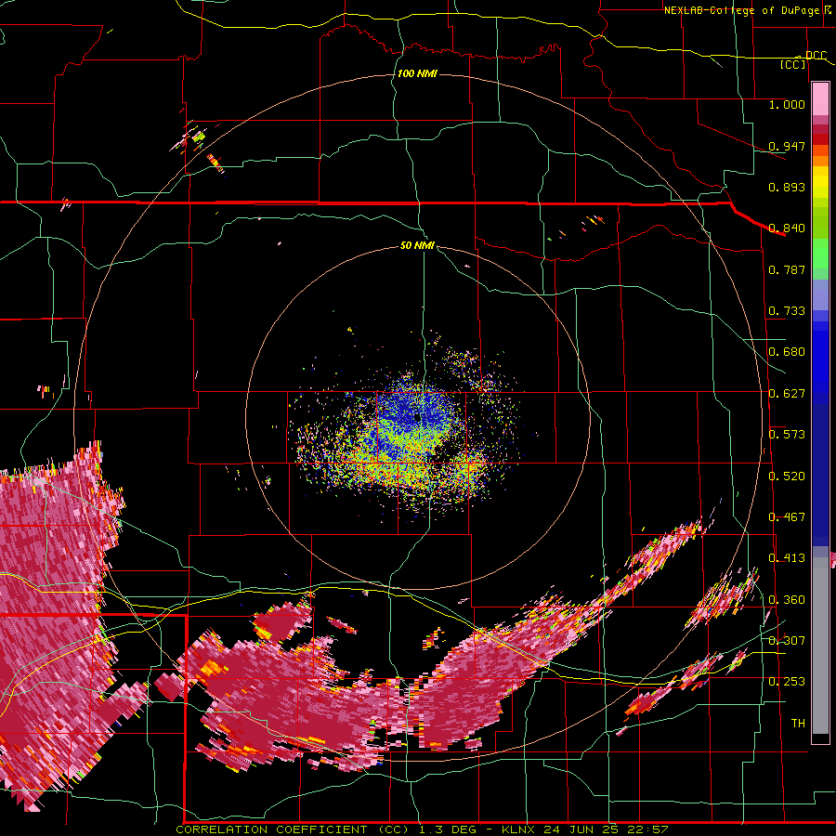Click the 0.680 scale value
The height and width of the screenshot is (836, 836).
tap(787, 352)
